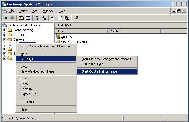Select Start Quota Maintenance in submenu
This screenshot has width=189, height=122.
(x=99, y=71)
